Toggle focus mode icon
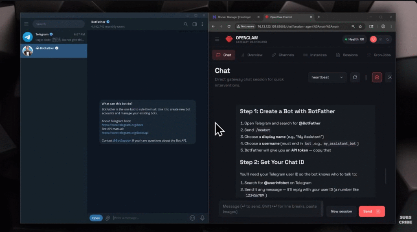The width and height of the screenshot is (417, 232). tap(390, 77)
